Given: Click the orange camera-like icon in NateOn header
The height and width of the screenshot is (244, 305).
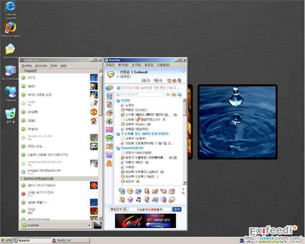Looking at the screenshot, I should pyautogui.click(x=169, y=81).
